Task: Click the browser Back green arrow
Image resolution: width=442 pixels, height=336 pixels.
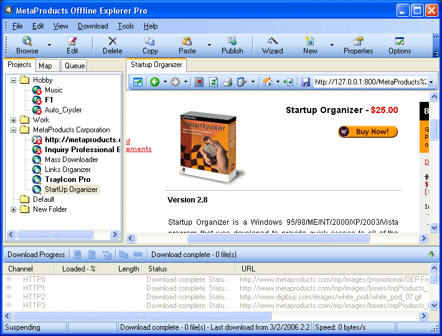Action: coord(155,82)
